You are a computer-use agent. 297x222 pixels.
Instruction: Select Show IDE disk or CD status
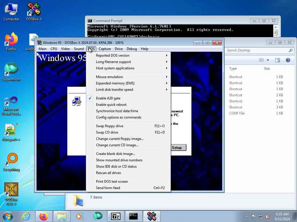pos(128,166)
